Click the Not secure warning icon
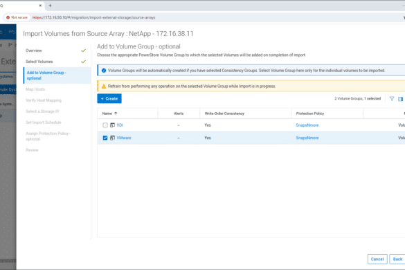405x270 pixels. point(8,17)
